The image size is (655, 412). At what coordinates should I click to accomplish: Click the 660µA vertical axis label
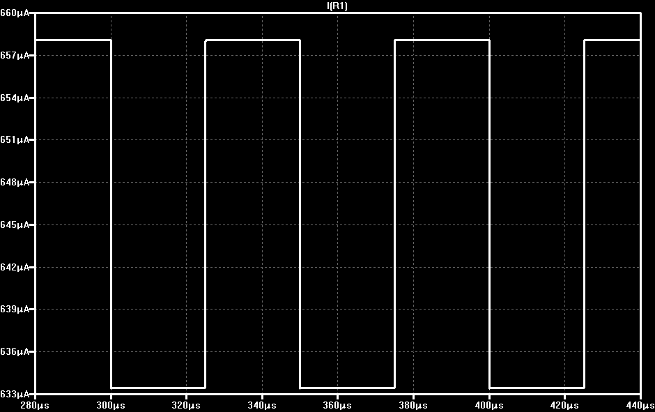pyautogui.click(x=15, y=13)
